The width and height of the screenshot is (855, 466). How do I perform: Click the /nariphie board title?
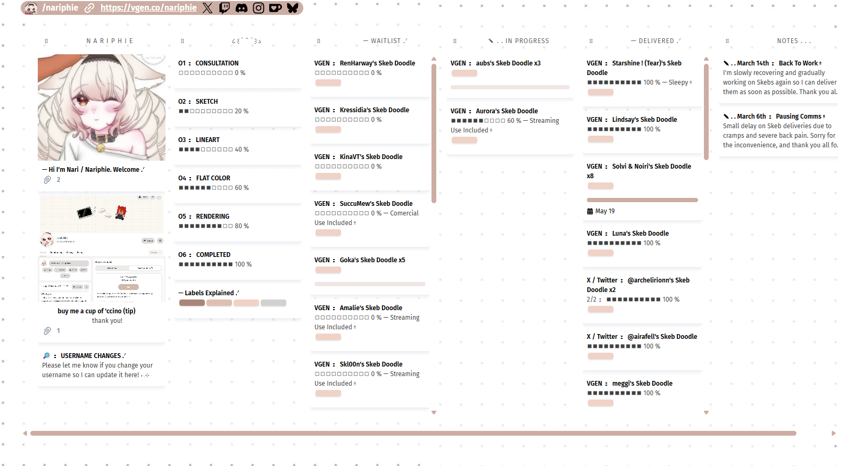[x=60, y=8]
